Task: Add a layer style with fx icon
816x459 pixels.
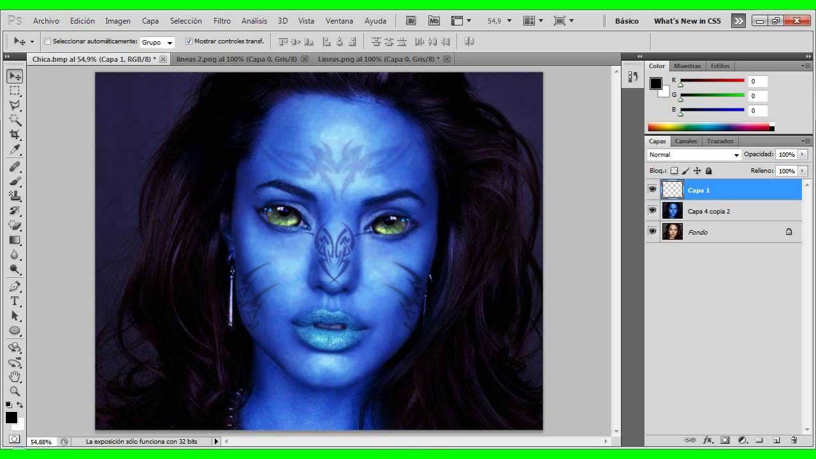Action: coord(708,440)
